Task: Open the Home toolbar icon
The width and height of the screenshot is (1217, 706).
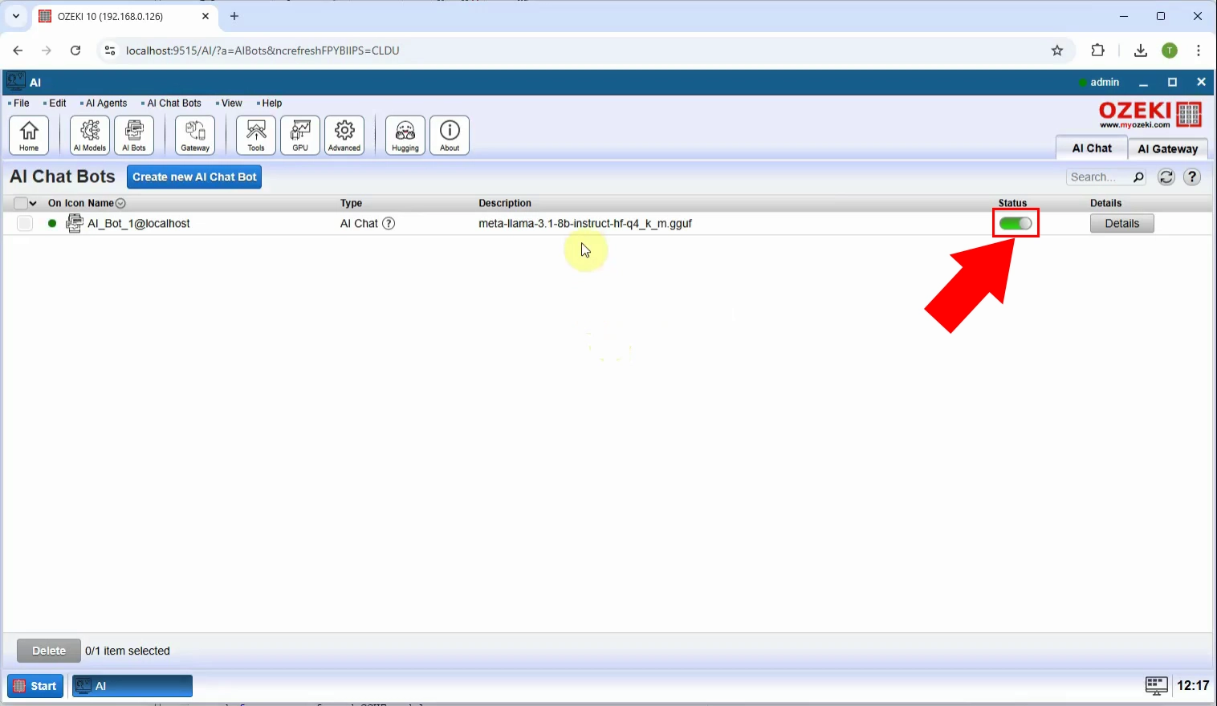Action: click(x=29, y=135)
